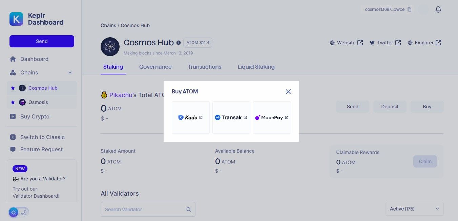Screen dimensions: 458x221
Task: Switch to the Staking tab
Action: [x=113, y=67]
